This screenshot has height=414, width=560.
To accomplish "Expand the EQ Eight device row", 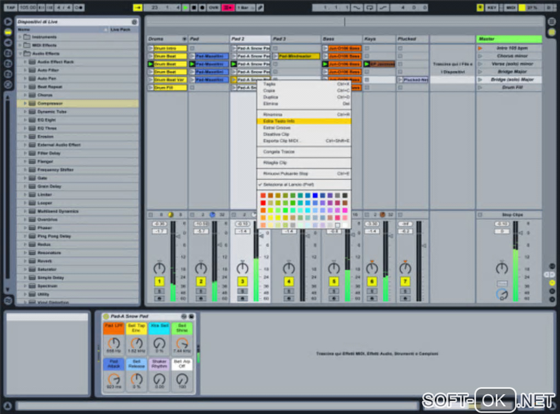I will point(25,120).
